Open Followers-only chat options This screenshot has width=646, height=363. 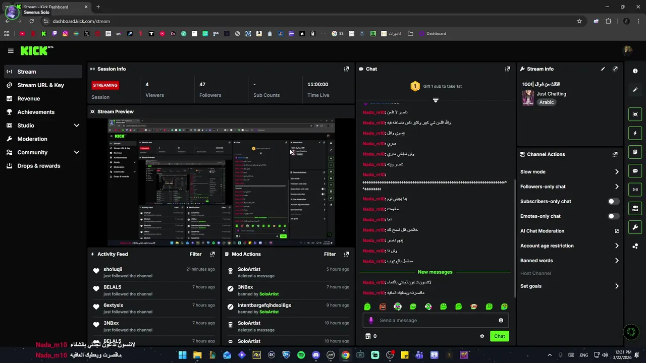(569, 187)
